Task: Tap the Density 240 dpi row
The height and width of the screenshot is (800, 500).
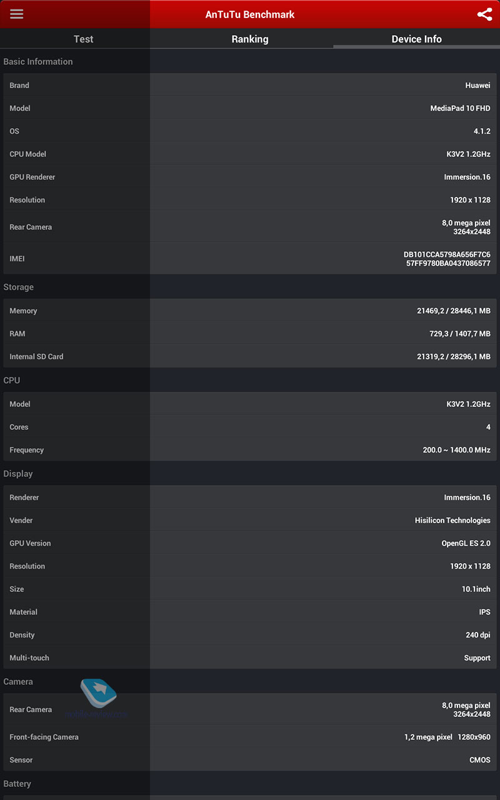Action: [x=250, y=635]
